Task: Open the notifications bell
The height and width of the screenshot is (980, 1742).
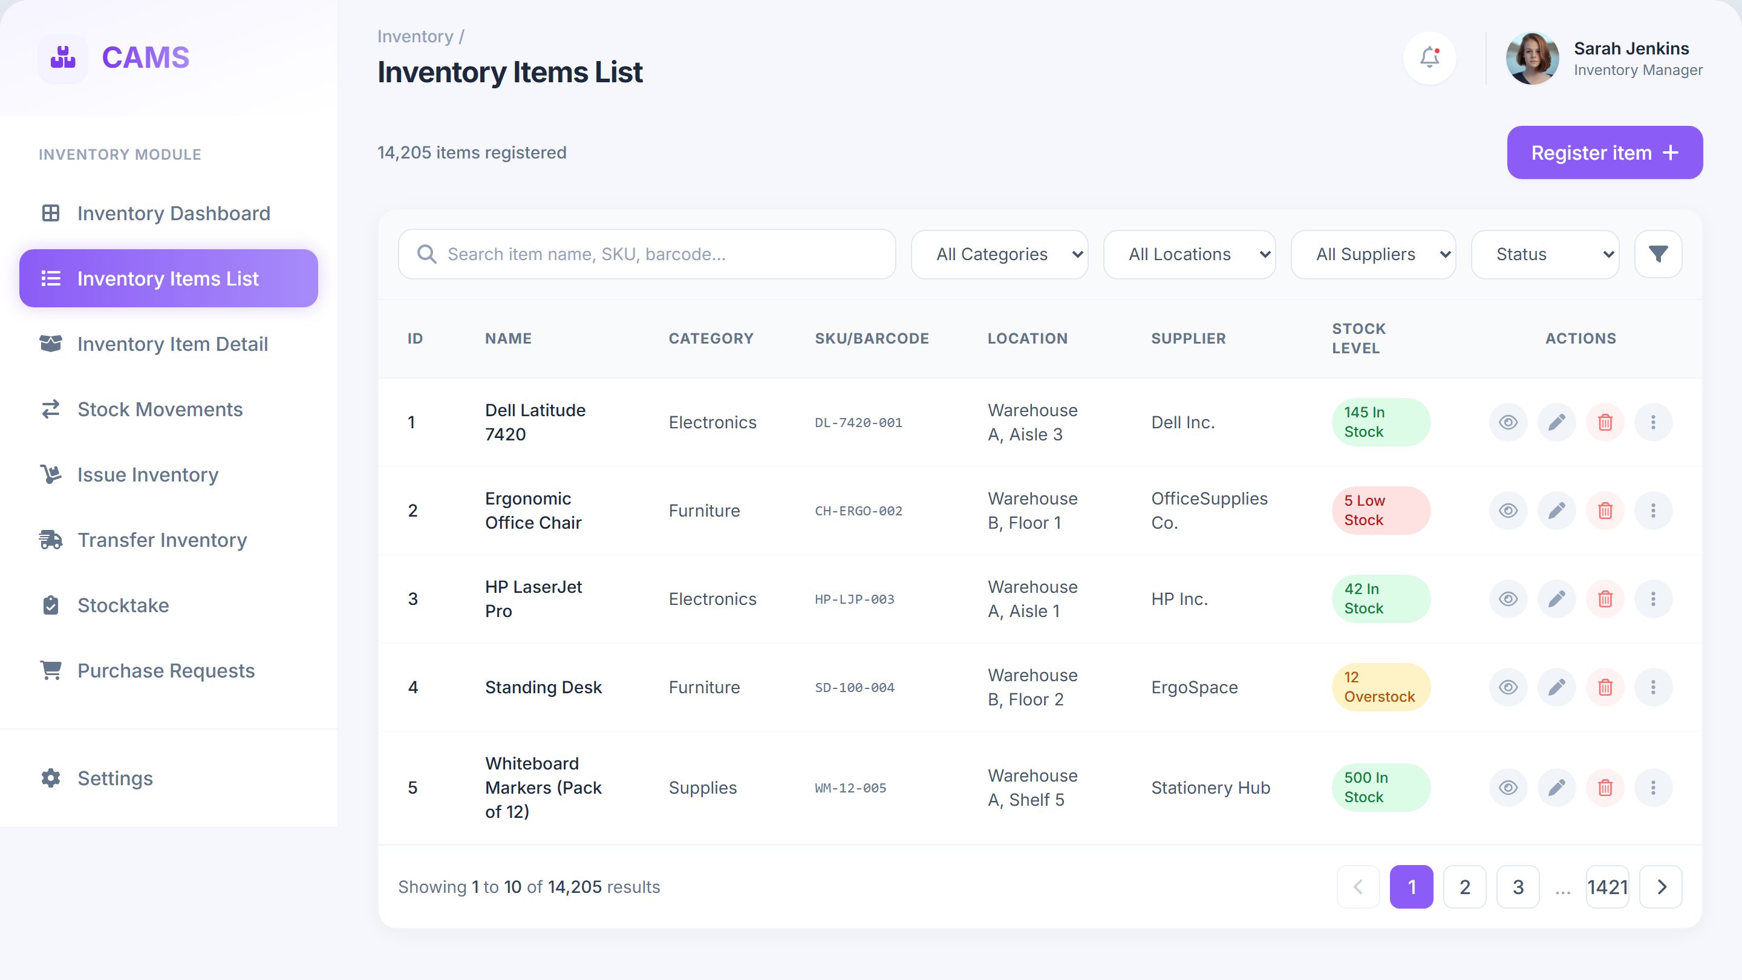Action: (1429, 58)
